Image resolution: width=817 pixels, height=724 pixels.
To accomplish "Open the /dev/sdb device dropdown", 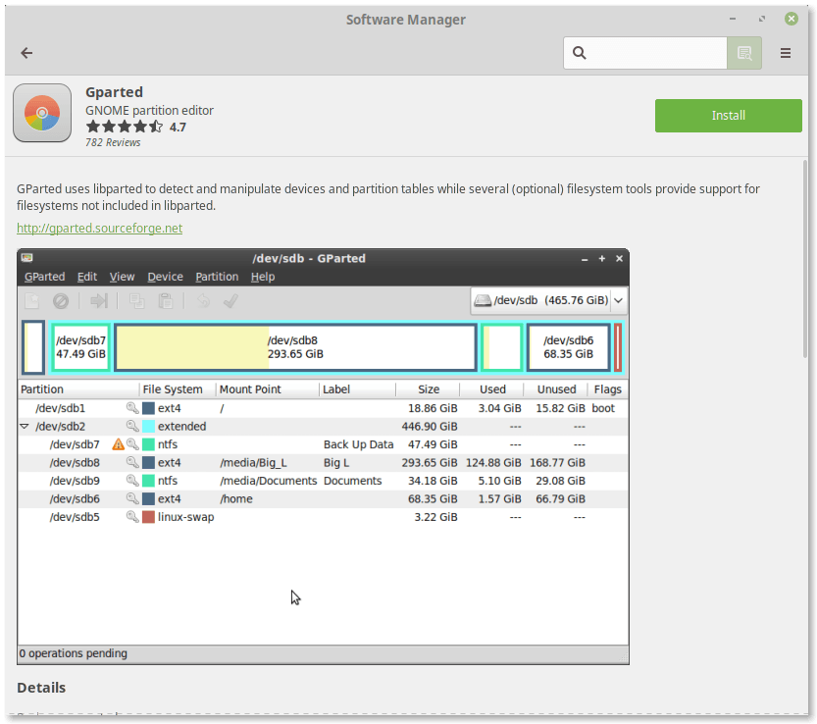I will click(548, 300).
